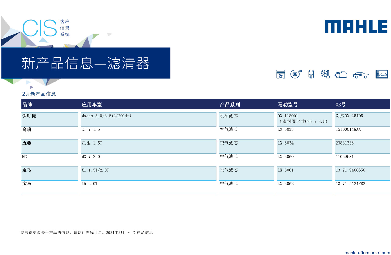Click the turbocharger icon
This screenshot has height=255, width=391.
click(x=296, y=74)
